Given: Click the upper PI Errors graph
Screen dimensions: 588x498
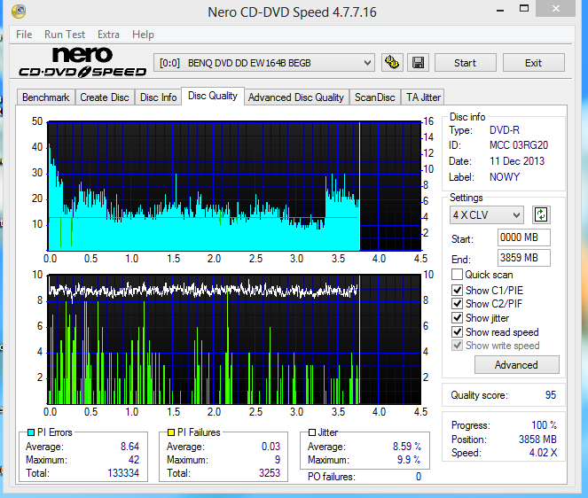Looking at the screenshot, I should (234, 186).
